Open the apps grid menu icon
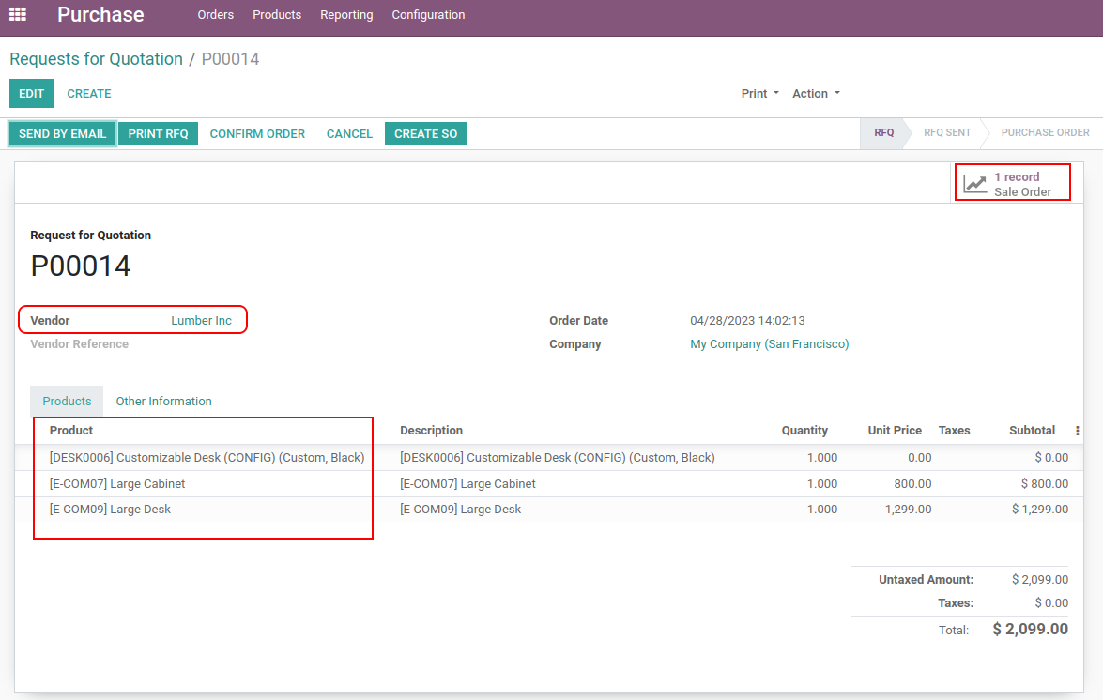 point(18,15)
